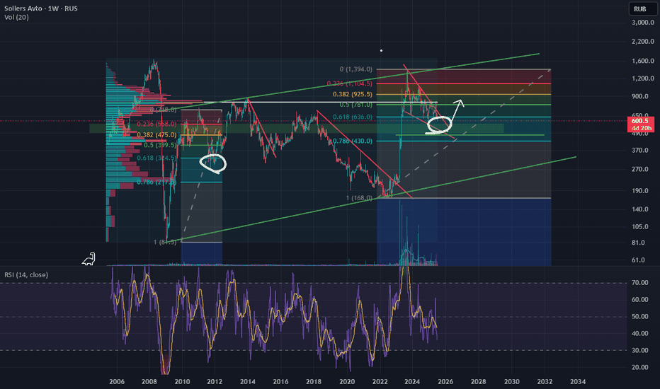Click the 0.236 (568.0) Fibonacci level label

pos(157,124)
